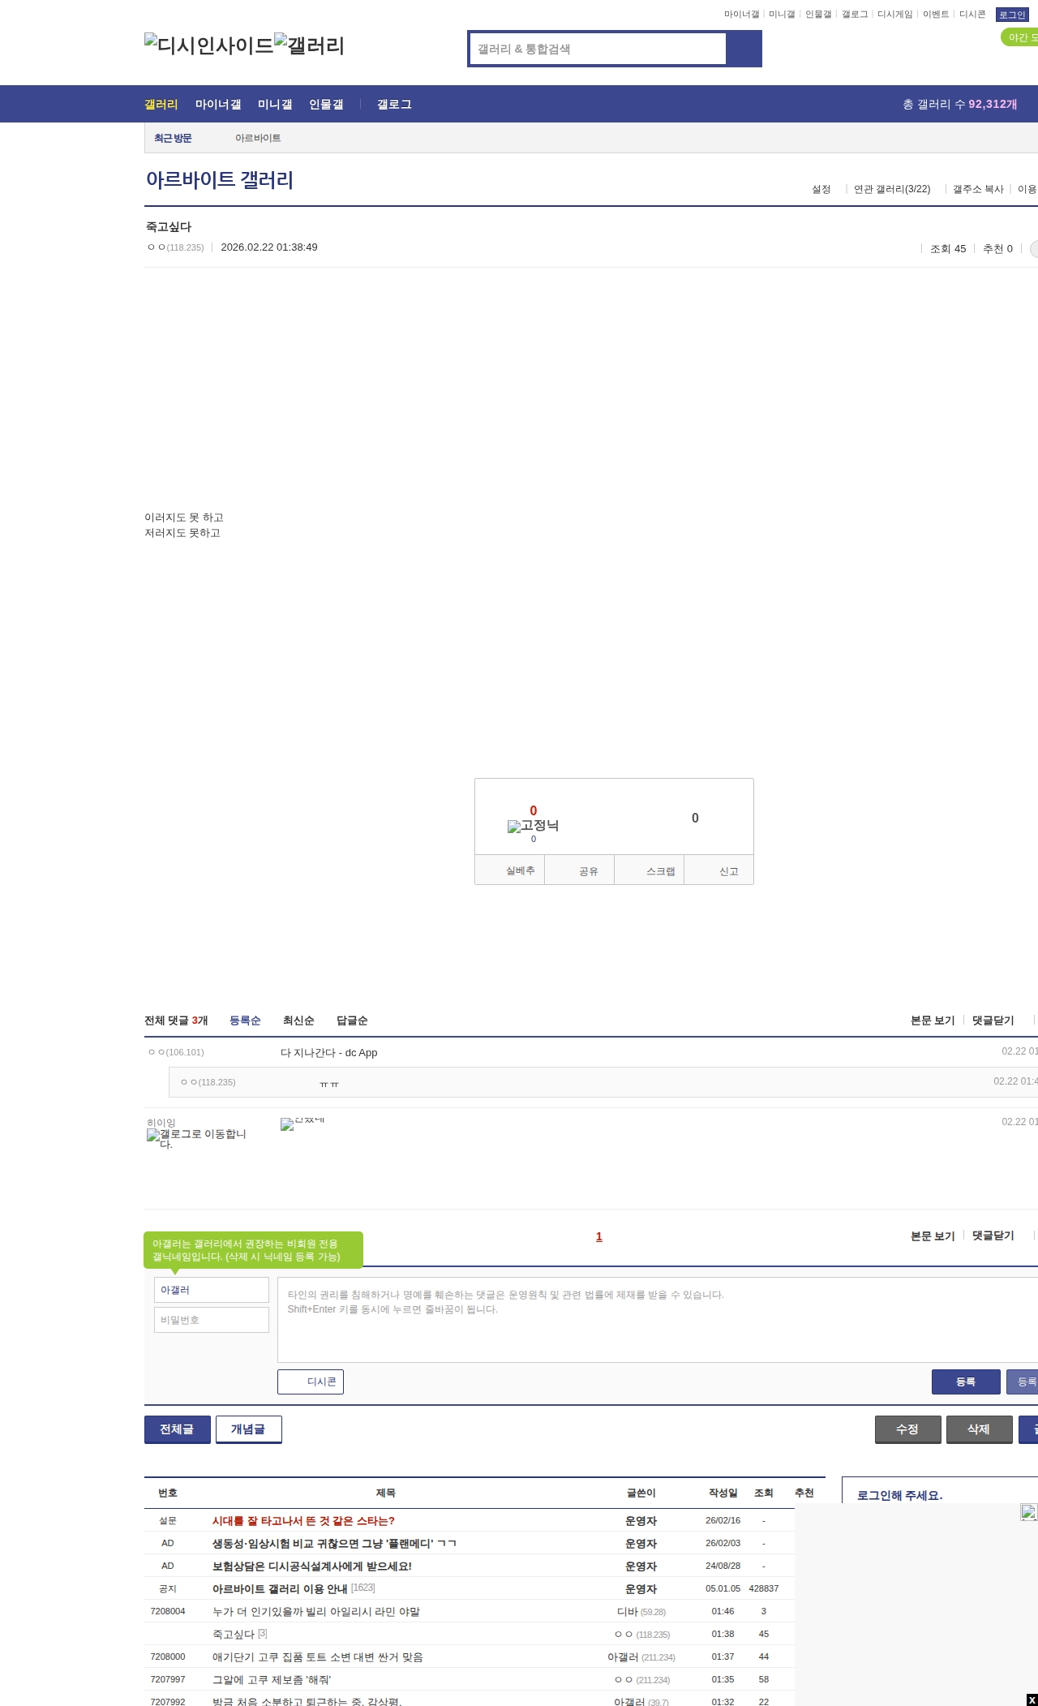Click the 스크랩 button
Image resolution: width=1038 pixels, height=1706 pixels.
(650, 870)
